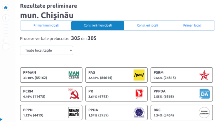Click the zoom slider handle

[6, 41]
